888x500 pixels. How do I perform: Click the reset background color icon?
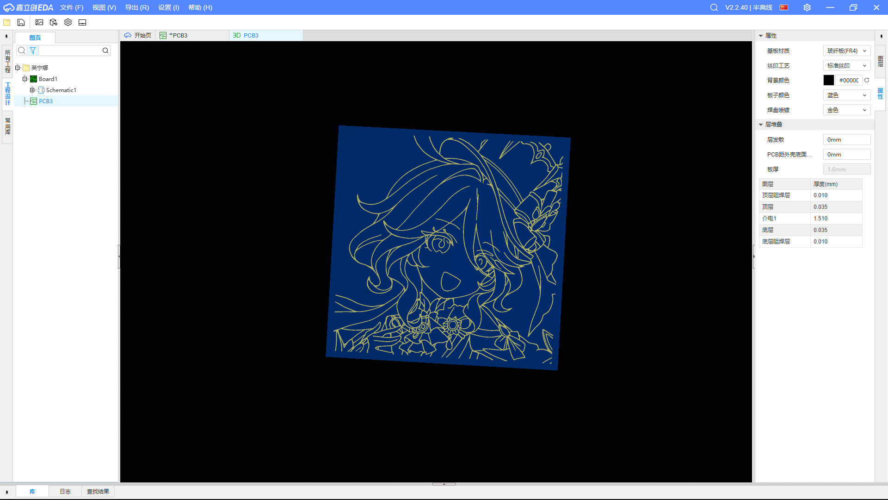click(867, 80)
